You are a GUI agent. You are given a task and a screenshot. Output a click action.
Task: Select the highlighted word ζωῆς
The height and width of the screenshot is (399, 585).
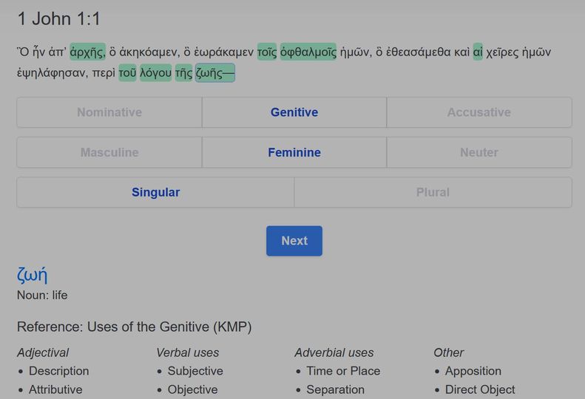(214, 73)
